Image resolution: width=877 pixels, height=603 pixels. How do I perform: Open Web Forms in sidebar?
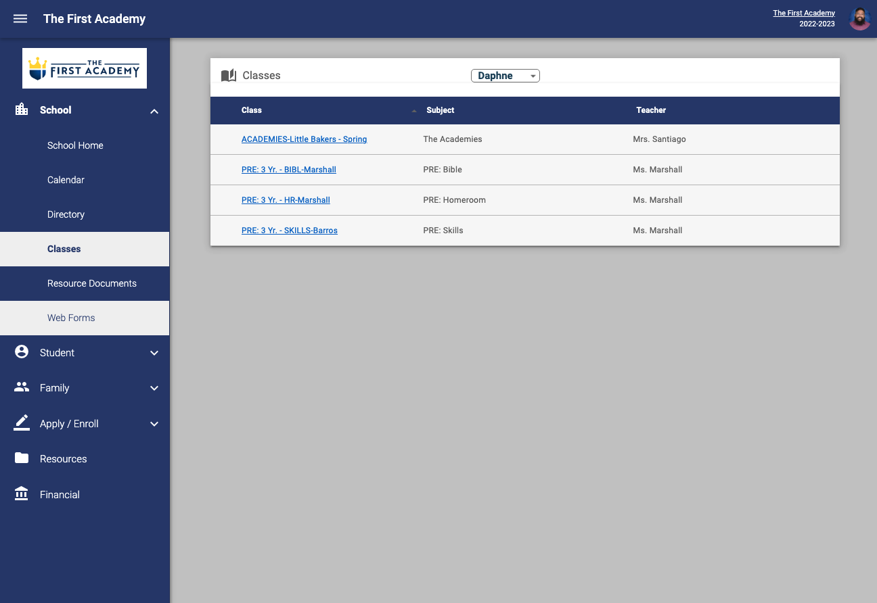click(85, 318)
